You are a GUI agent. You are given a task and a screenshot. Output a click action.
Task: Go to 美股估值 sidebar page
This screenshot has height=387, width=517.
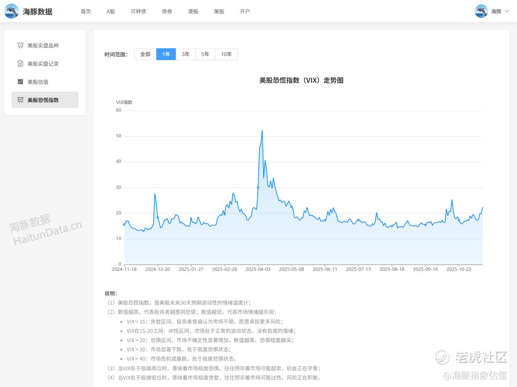[x=45, y=82]
